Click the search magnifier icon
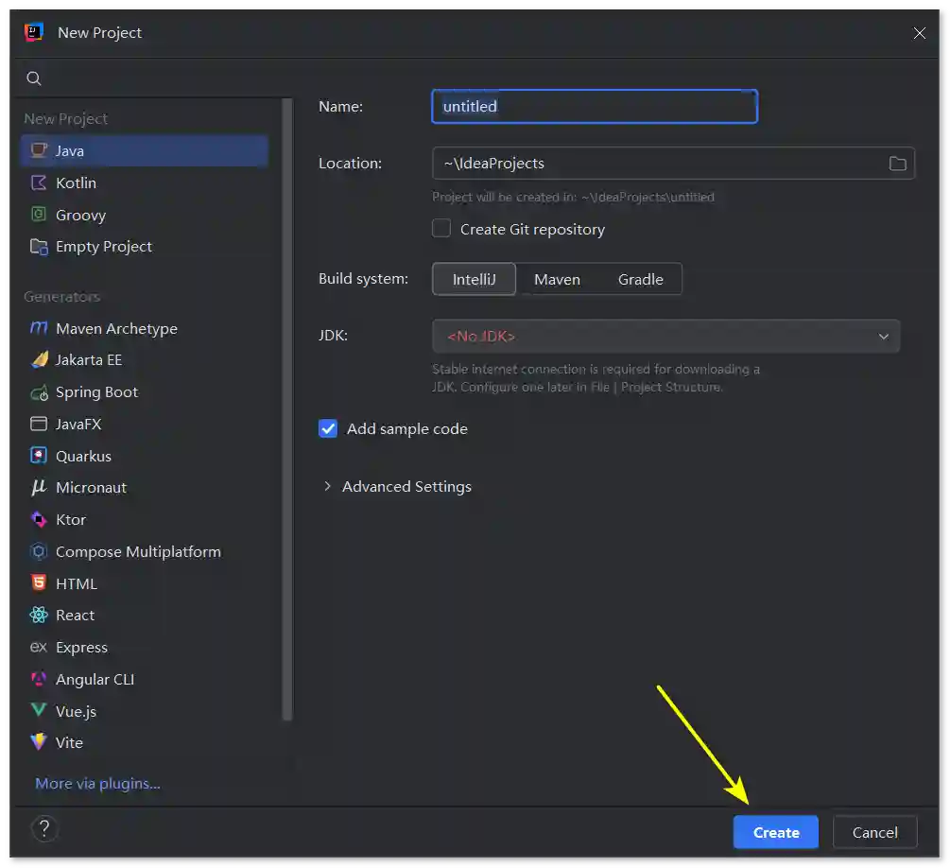The image size is (950, 868). point(34,78)
